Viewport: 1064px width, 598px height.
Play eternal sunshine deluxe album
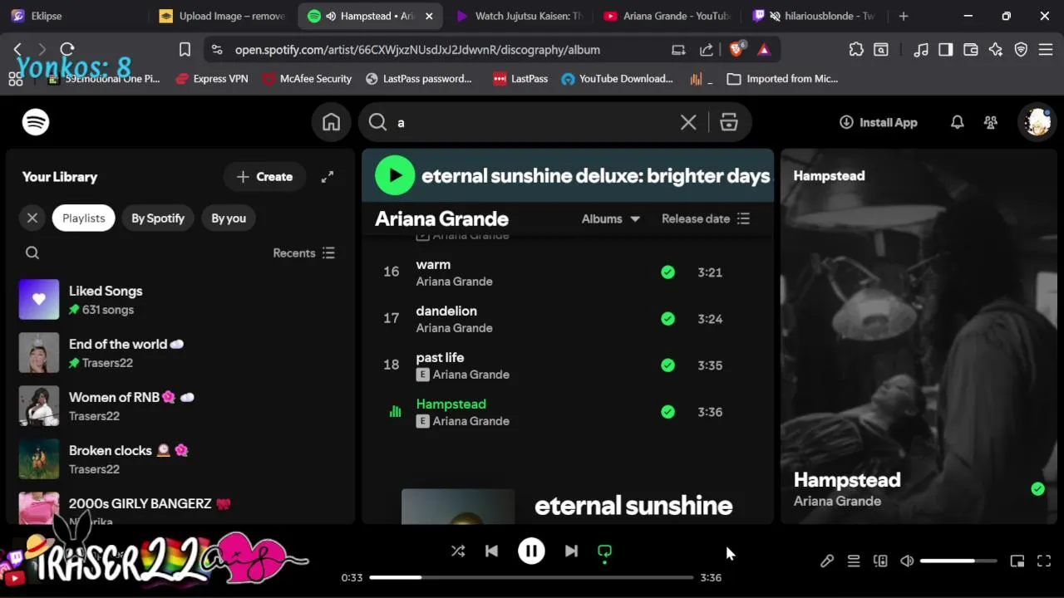[x=395, y=175]
